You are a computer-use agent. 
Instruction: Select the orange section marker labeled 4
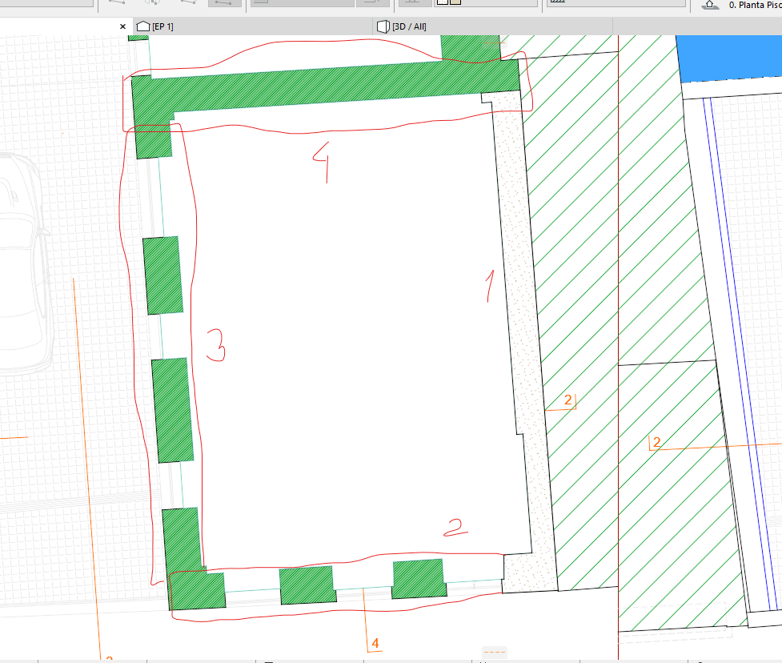click(x=375, y=643)
